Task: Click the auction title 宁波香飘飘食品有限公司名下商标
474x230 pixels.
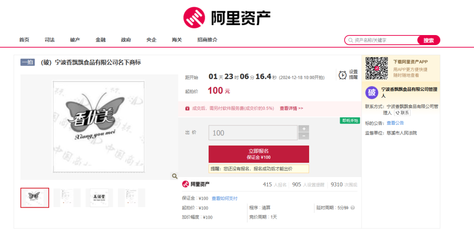Action: [x=91, y=63]
